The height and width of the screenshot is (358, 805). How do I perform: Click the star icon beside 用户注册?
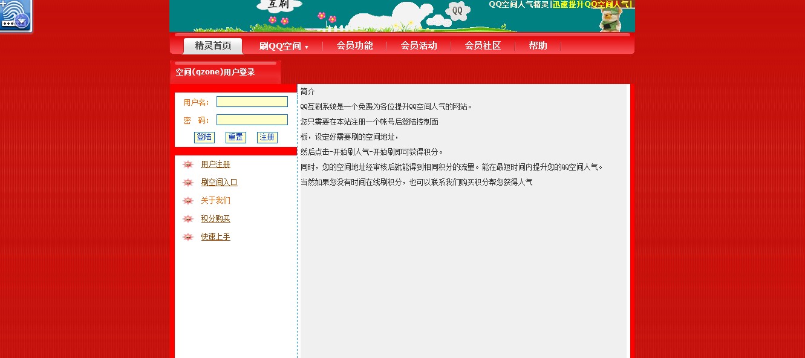[x=188, y=164]
